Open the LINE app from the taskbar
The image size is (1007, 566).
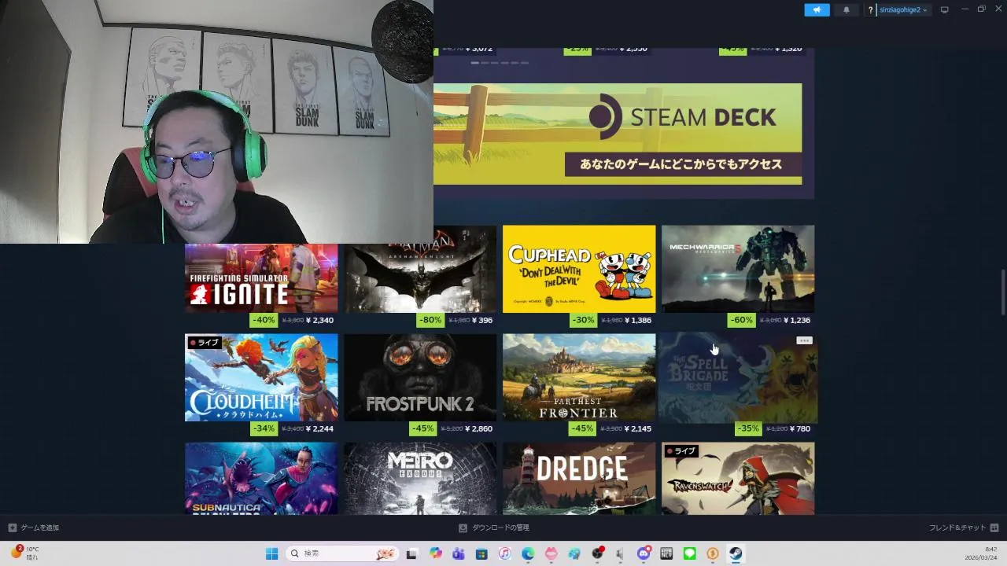click(x=690, y=553)
